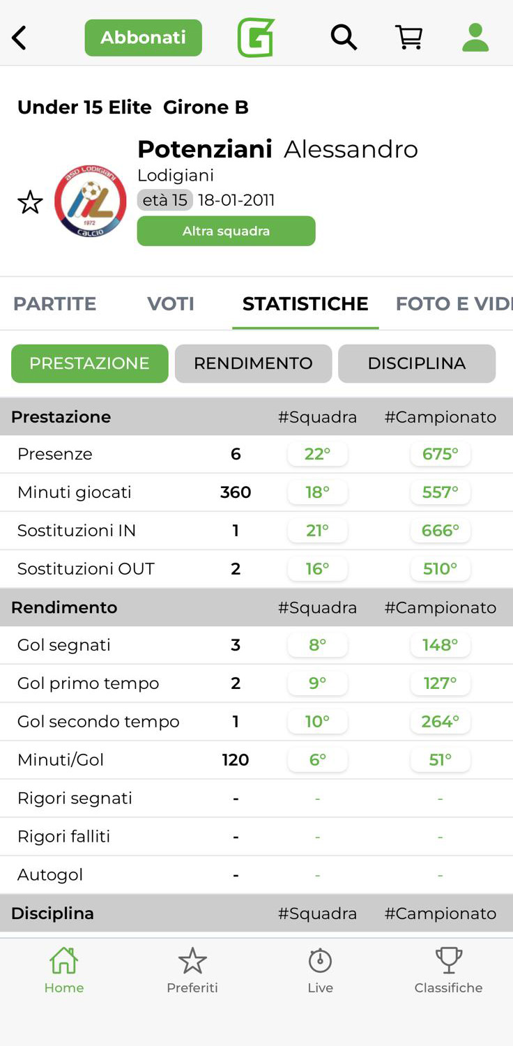The width and height of the screenshot is (513, 1046).
Task: Open Live stopwatch in bottom bar
Action: [x=321, y=969]
